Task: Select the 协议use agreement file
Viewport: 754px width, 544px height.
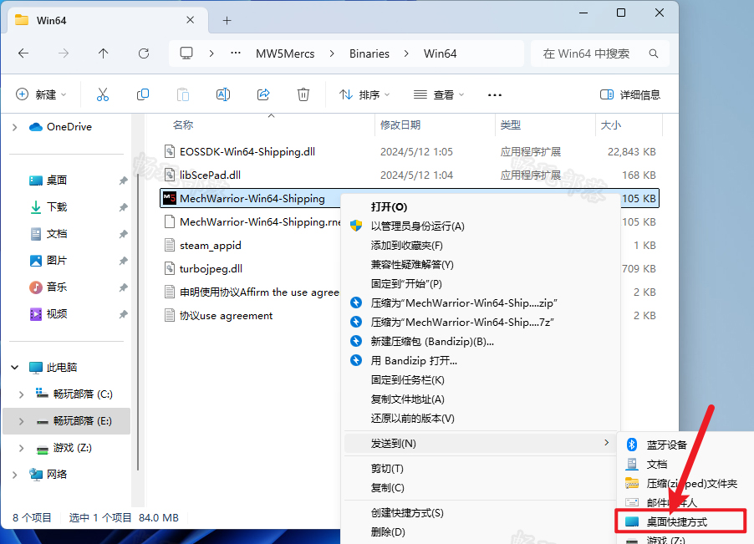Action: tap(226, 316)
